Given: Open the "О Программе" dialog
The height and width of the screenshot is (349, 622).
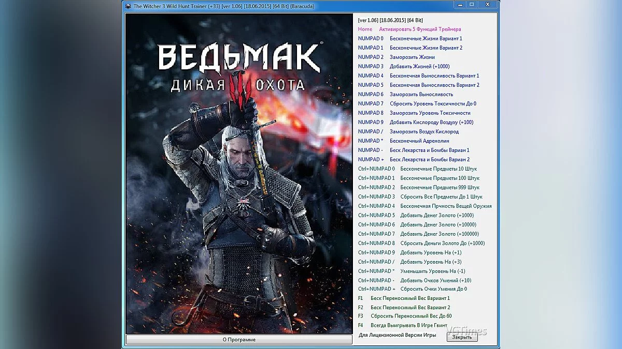Looking at the screenshot, I should tap(239, 340).
